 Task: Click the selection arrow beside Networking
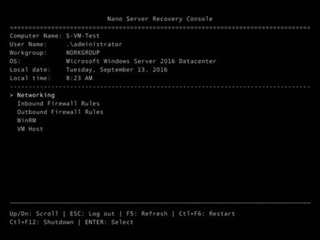(x=11, y=95)
